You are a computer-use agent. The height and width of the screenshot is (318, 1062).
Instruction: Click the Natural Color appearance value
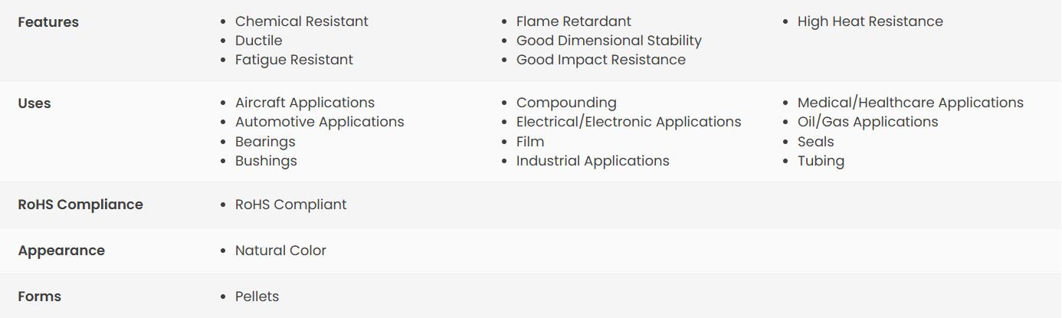(280, 251)
